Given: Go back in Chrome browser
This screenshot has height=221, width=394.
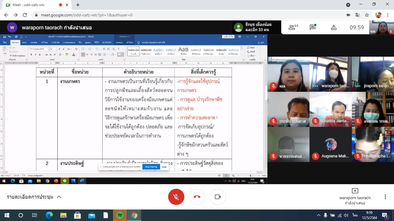Looking at the screenshot, I should tap(6, 15).
